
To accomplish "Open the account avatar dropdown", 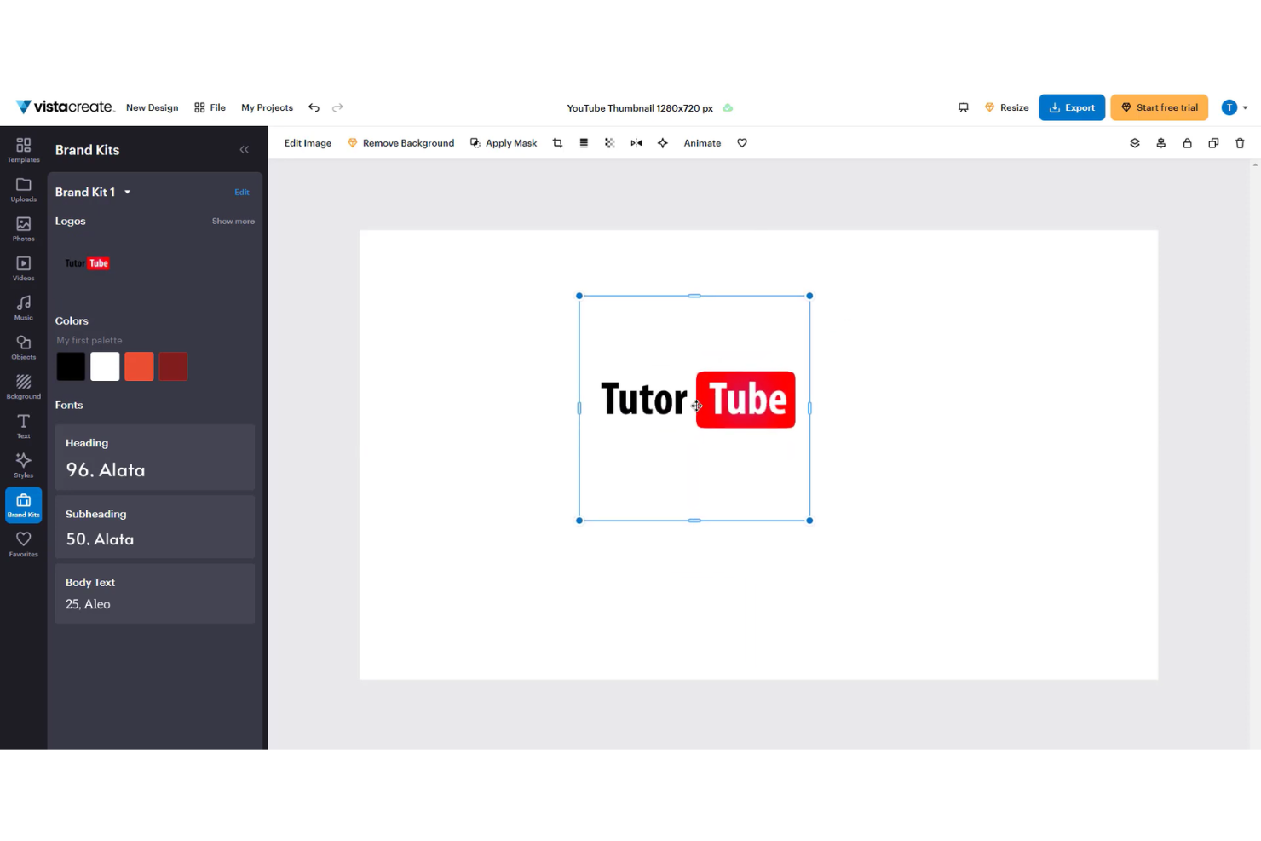I will (x=1235, y=107).
